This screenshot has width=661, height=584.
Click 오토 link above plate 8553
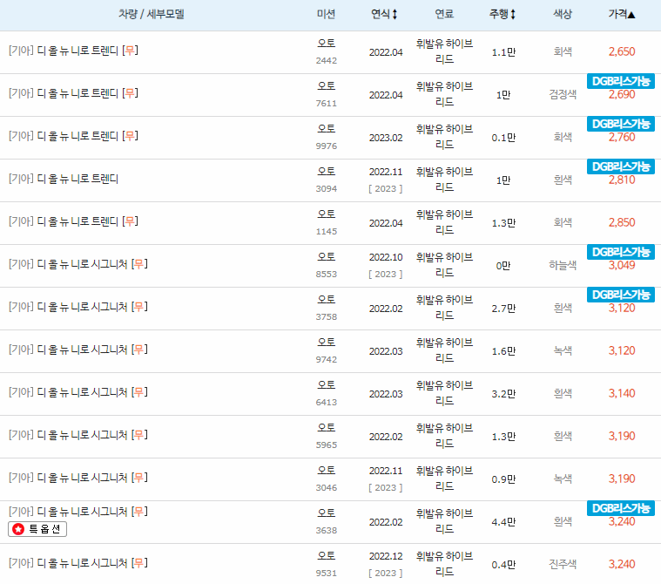327,256
